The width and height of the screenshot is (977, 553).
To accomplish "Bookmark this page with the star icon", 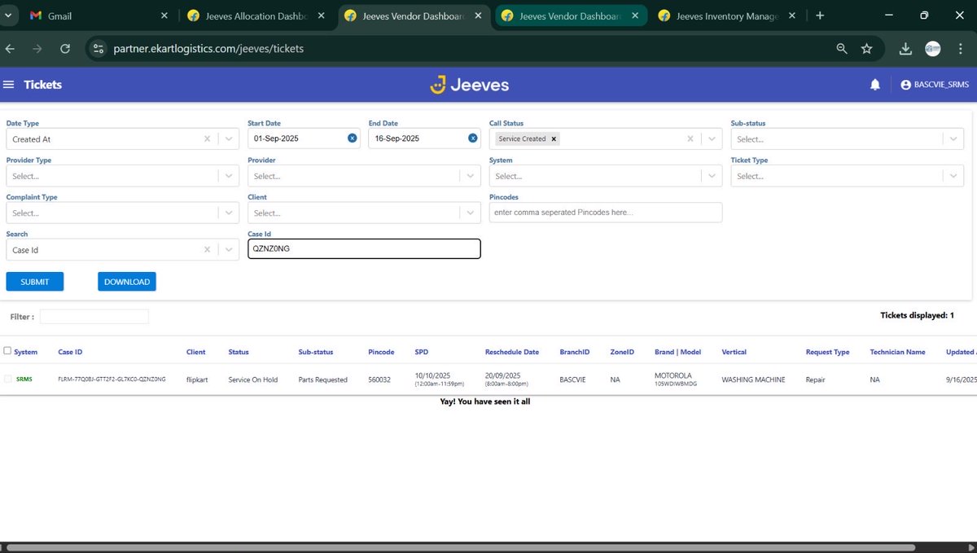I will pyautogui.click(x=866, y=49).
